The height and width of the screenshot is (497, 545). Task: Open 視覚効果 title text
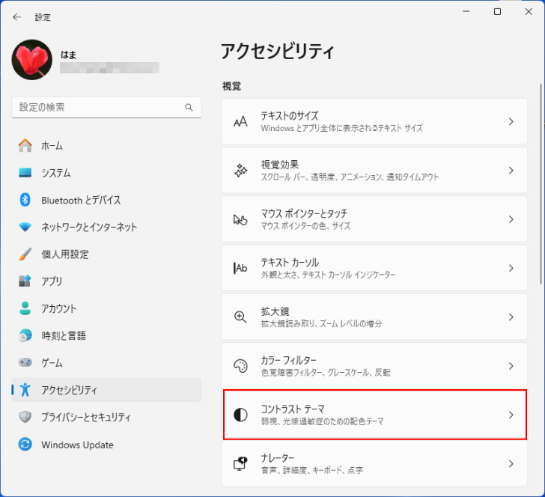click(x=280, y=165)
